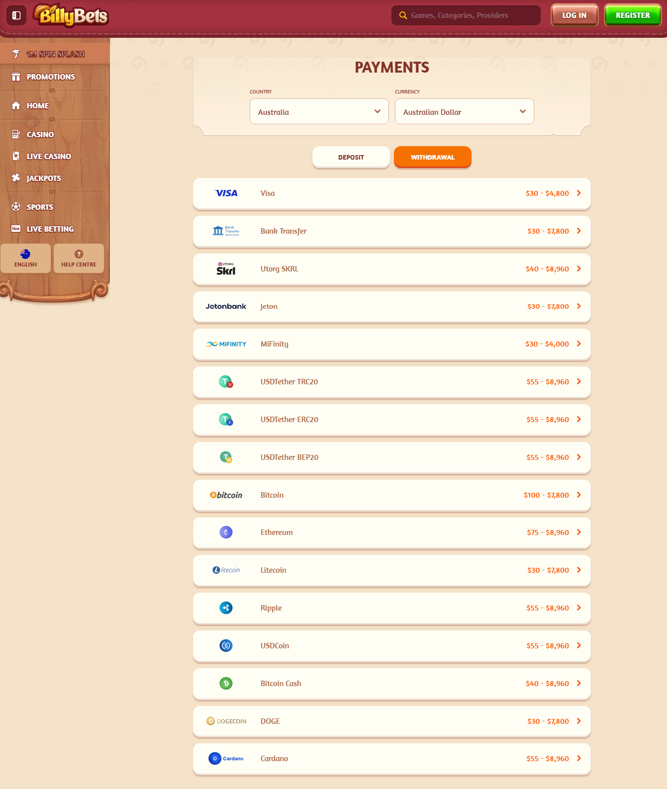
Task: Click the Sports ball icon
Action: 16,207
